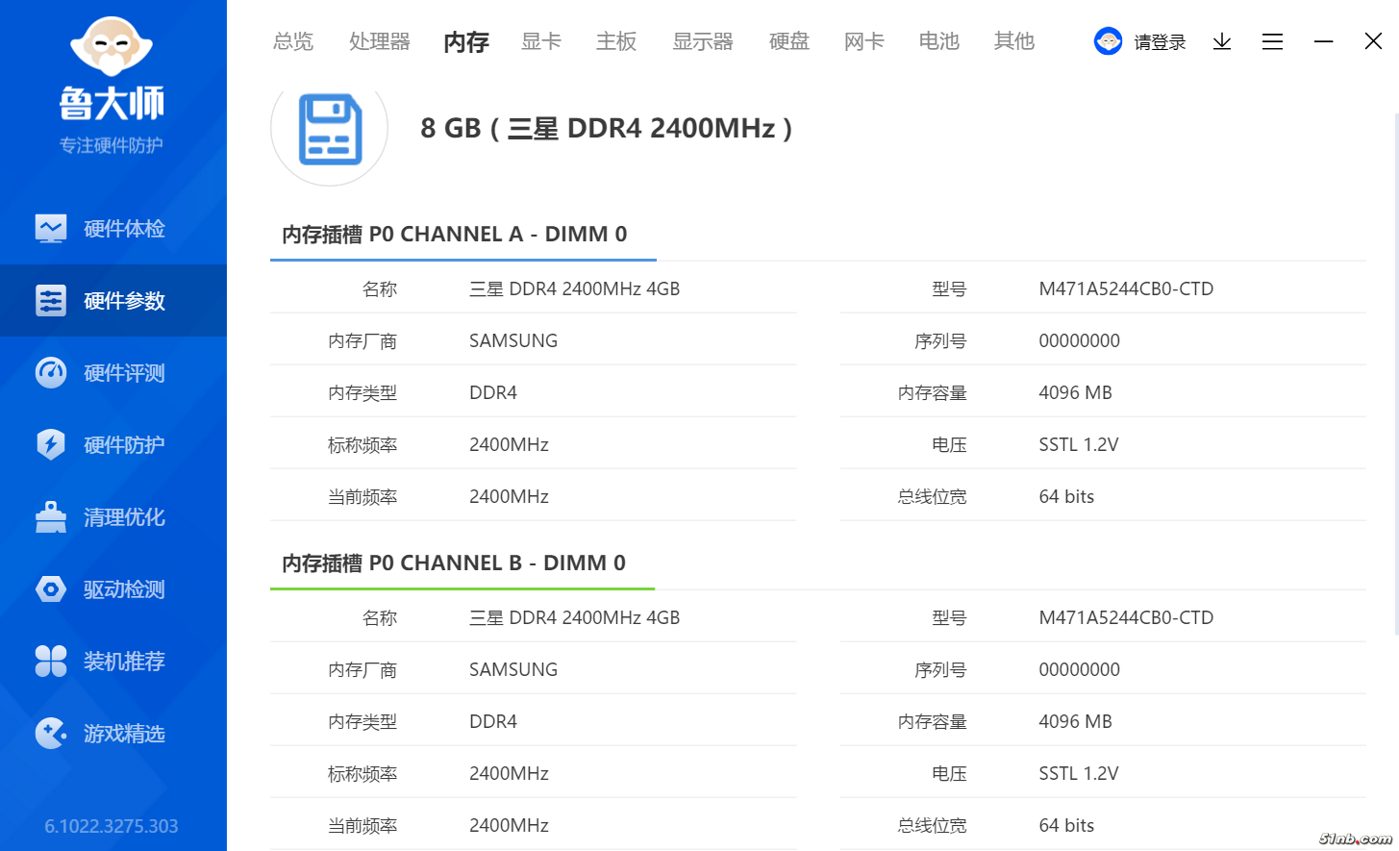Click the heading 8 GB ( 三星 DDR4 2400MHz )
The width and height of the screenshot is (1399, 851).
607,129
